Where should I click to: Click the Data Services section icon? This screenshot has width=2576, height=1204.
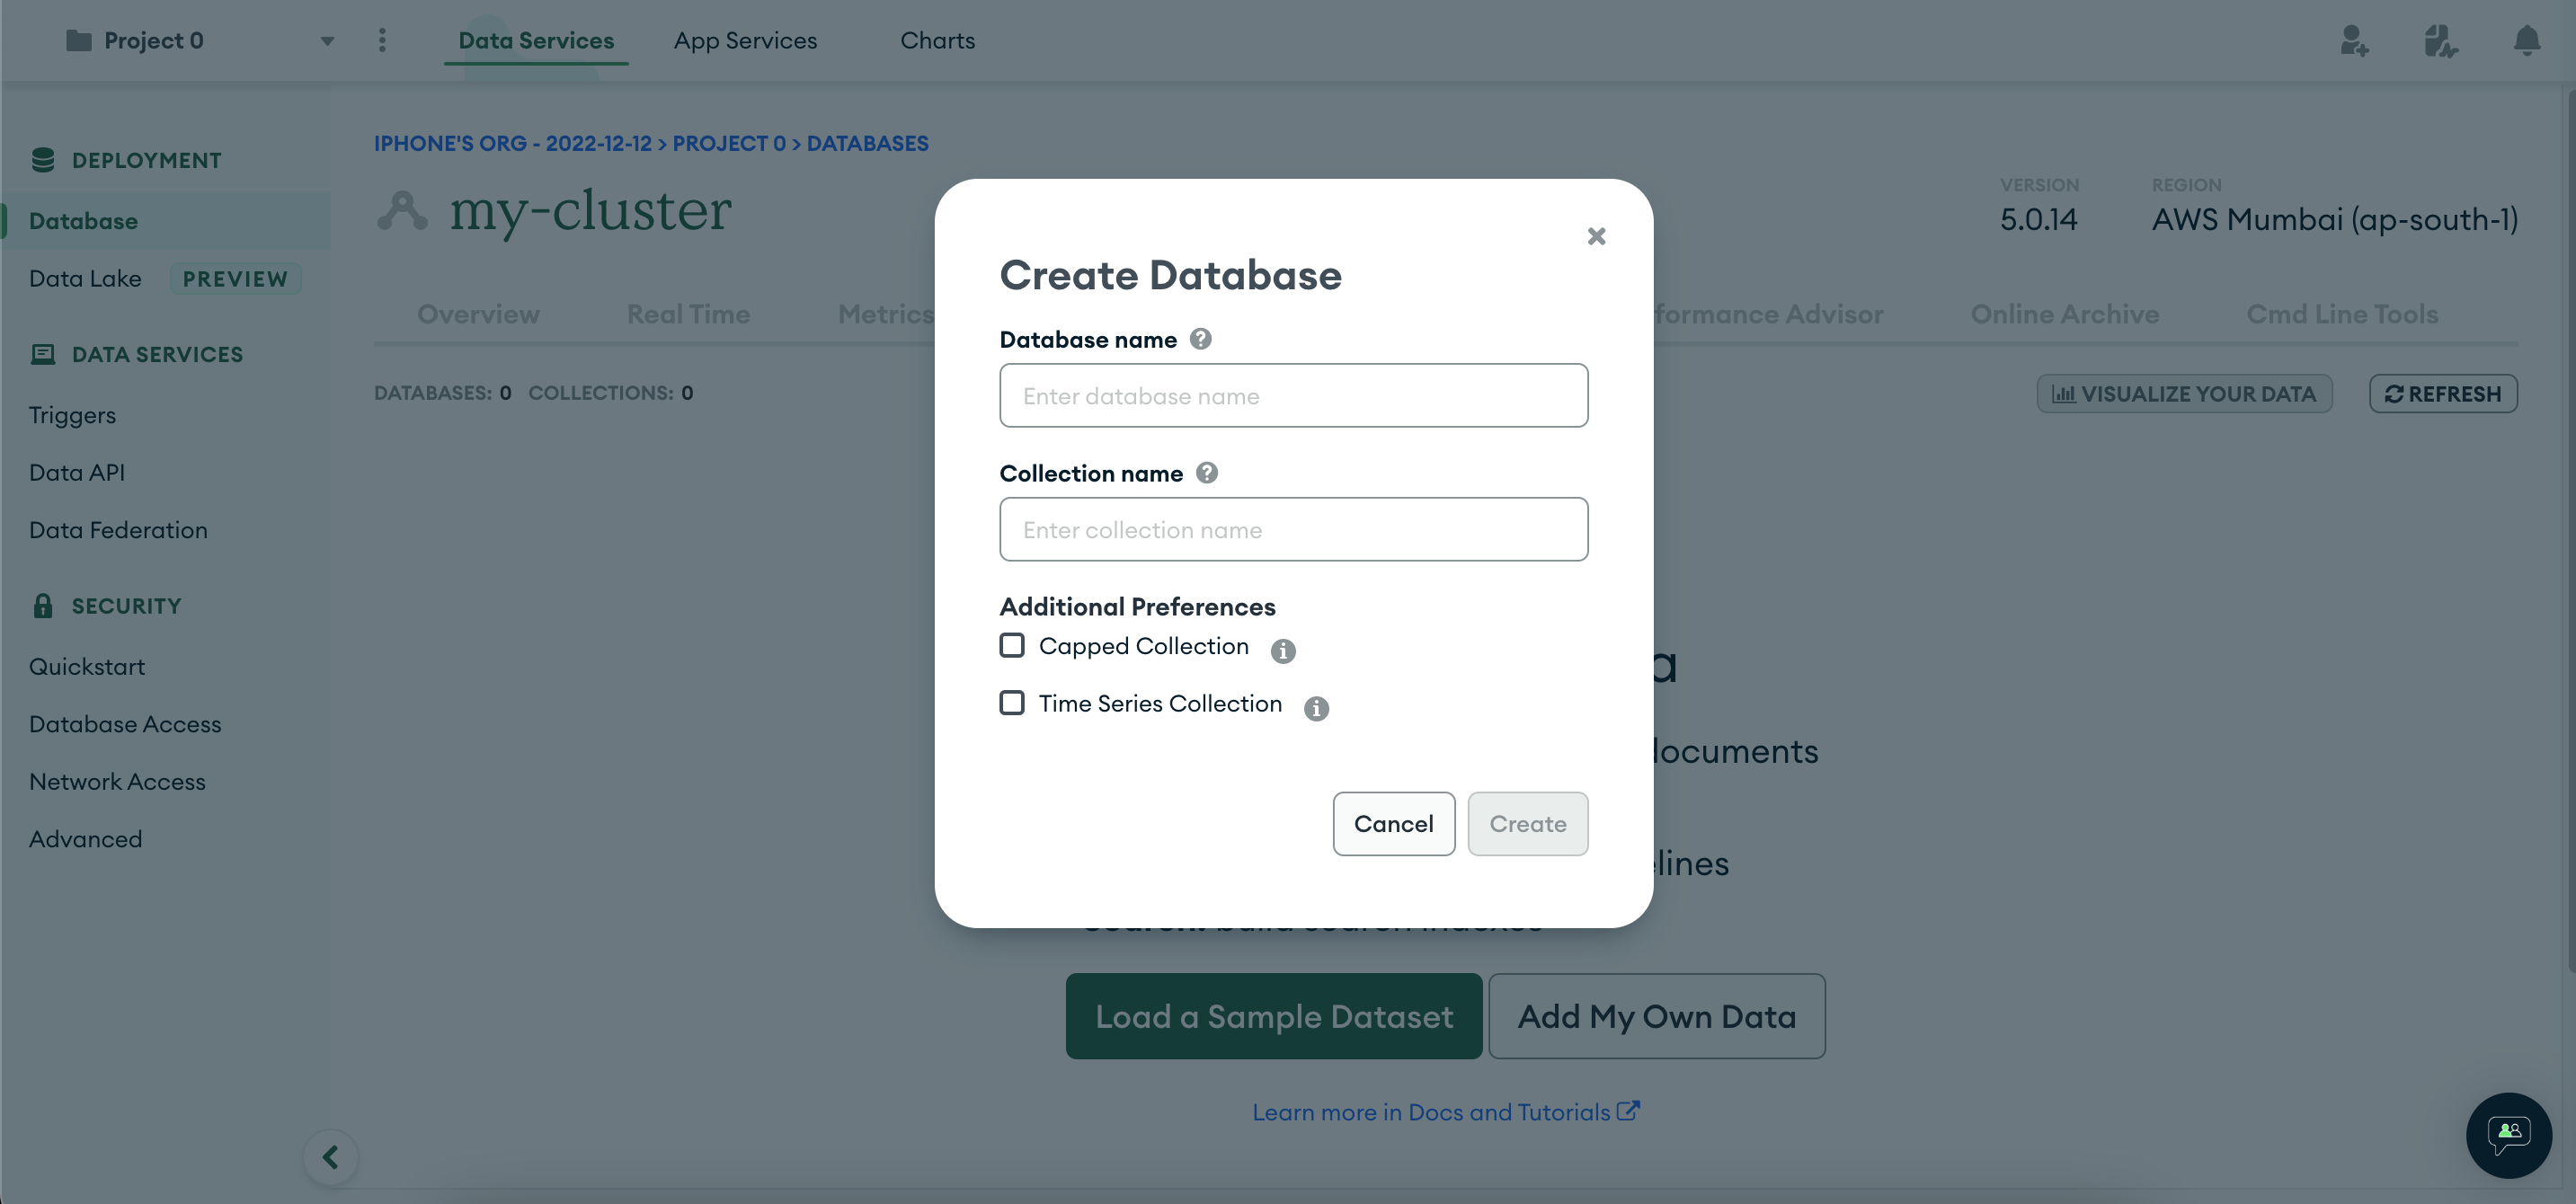(x=43, y=354)
